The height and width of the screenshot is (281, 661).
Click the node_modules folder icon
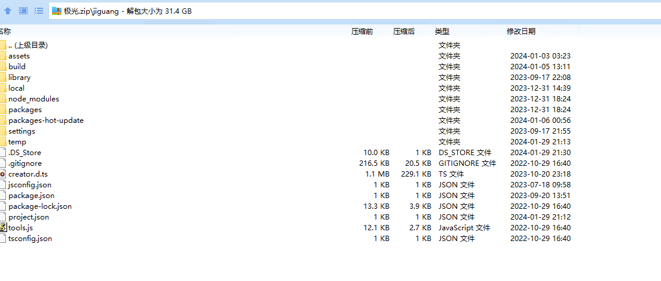[x=3, y=98]
